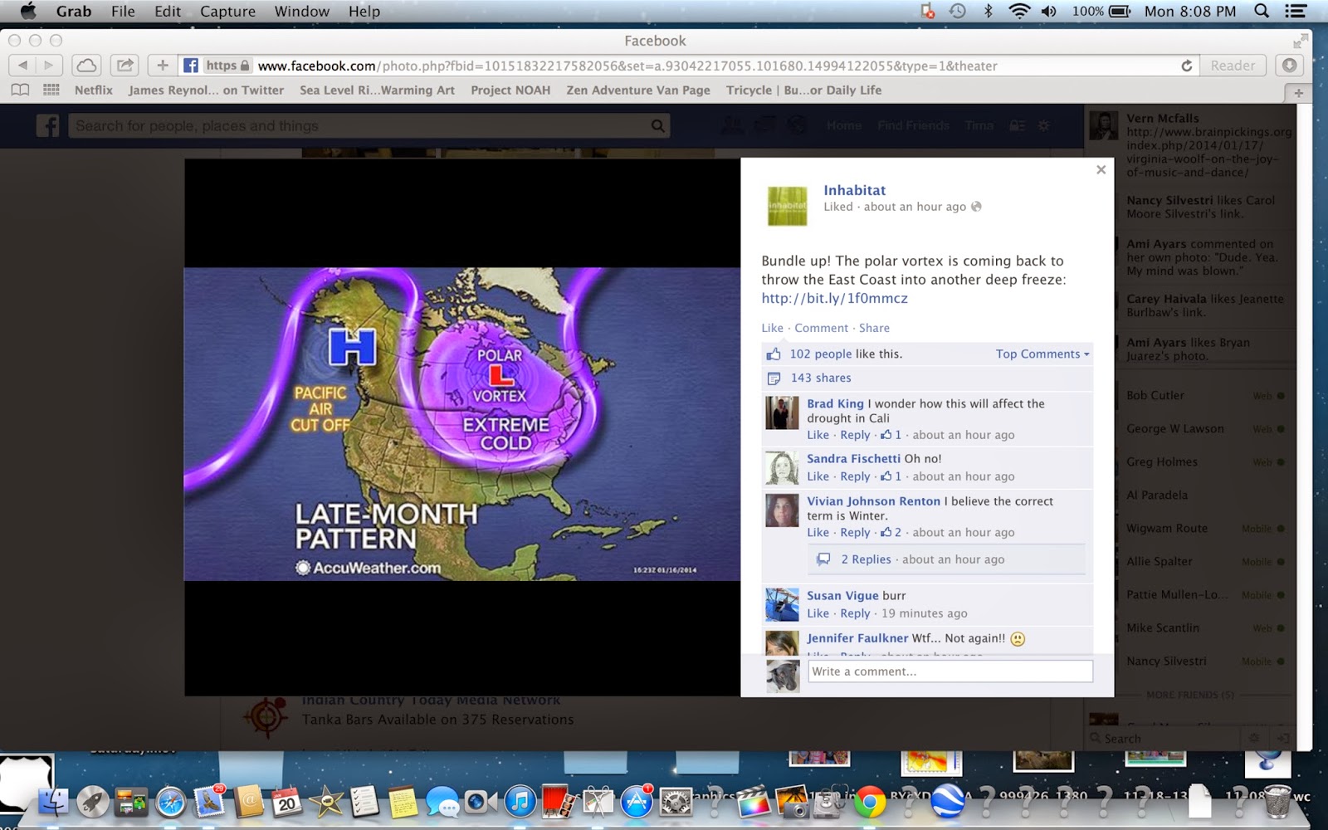Click Share under the Inhabitat post

[874, 328]
